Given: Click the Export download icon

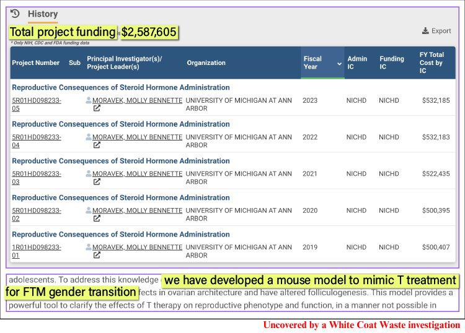Looking at the screenshot, I should (x=425, y=31).
